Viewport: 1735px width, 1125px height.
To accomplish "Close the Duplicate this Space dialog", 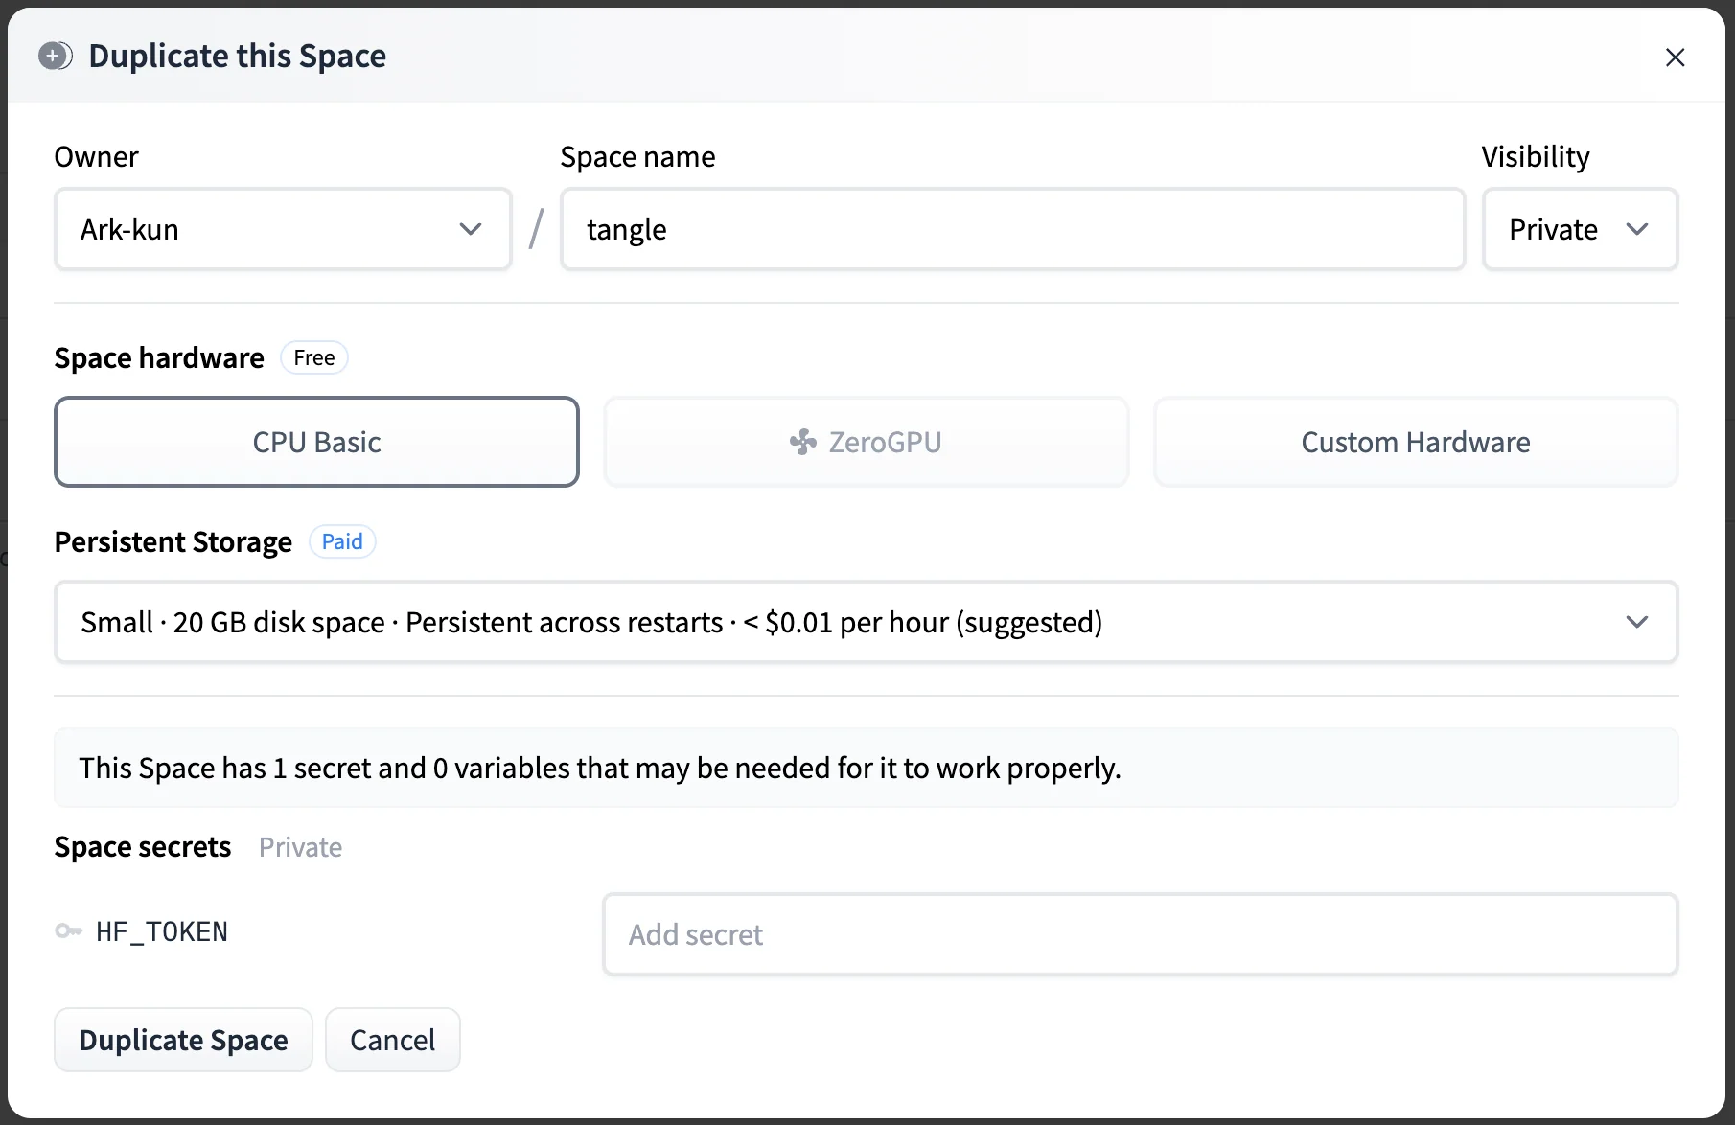I will pos(1675,57).
